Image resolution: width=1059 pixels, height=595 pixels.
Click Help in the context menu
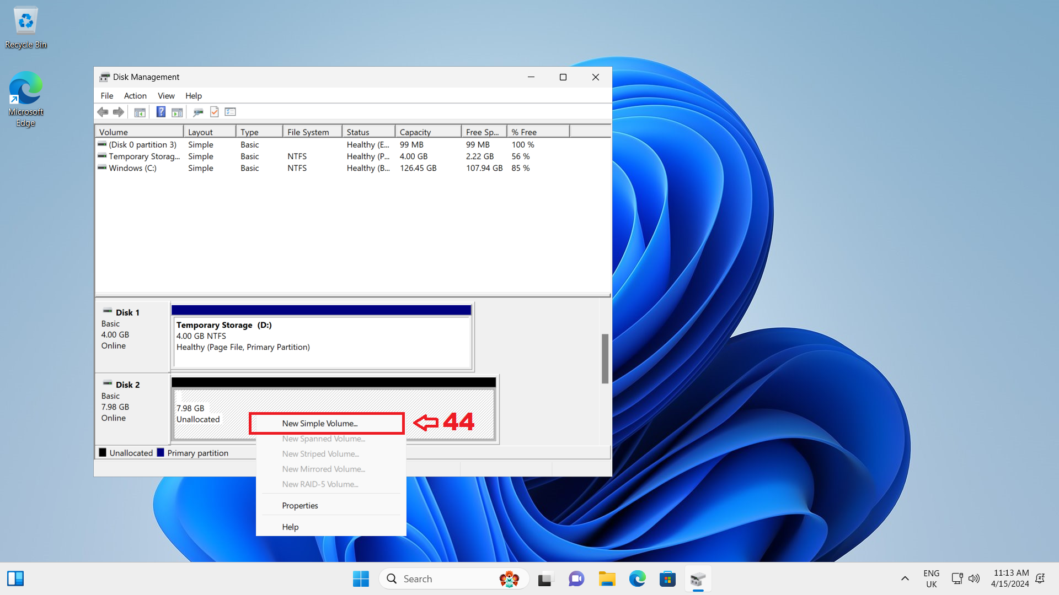point(290,527)
